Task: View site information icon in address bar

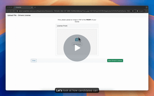Action: (17, 11)
